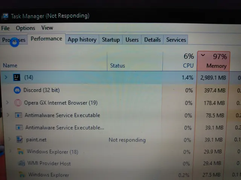The height and width of the screenshot is (180, 241).
Task: Click the Windows Explorer (18) folder icon
Action: pyautogui.click(x=20, y=151)
